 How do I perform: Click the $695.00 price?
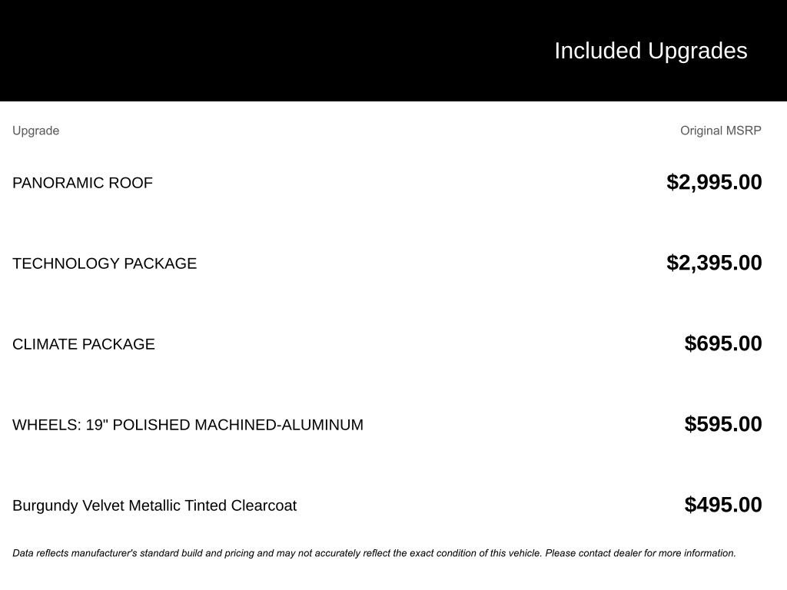coord(722,343)
